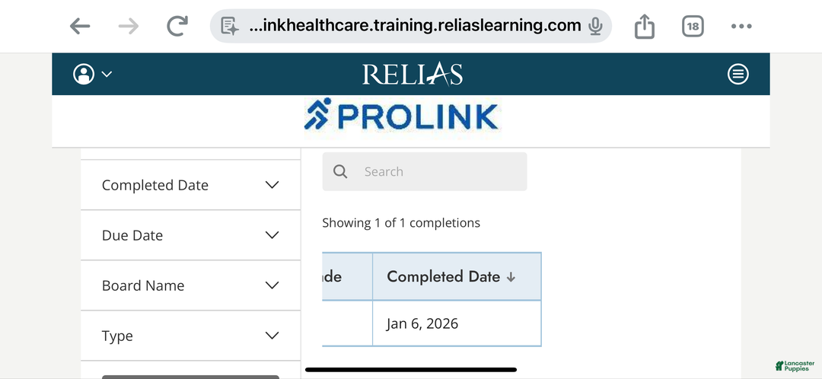Image resolution: width=822 pixels, height=379 pixels.
Task: Expand the Board Name filter
Action: [x=190, y=285]
